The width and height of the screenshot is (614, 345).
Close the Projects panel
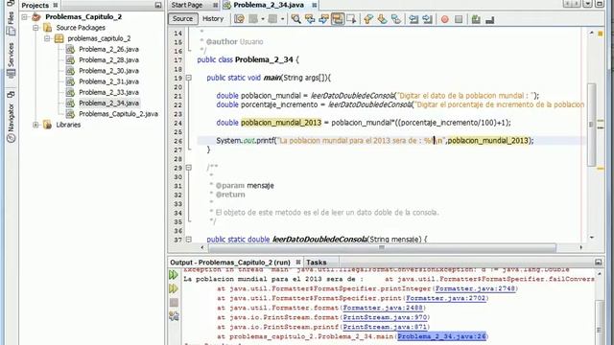(56, 6)
